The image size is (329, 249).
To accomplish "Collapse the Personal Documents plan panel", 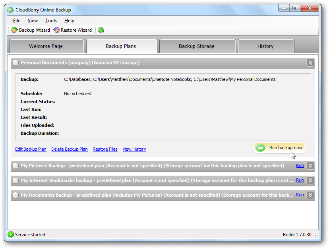I will [310, 63].
